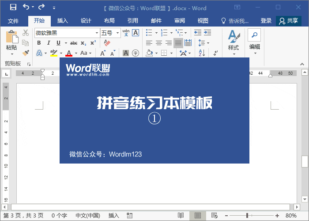Switch to the 设计 ribbon tab
This screenshot has height=221, width=309.
tap(86, 21)
